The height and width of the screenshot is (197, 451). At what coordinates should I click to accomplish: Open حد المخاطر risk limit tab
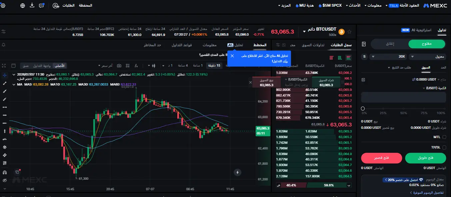click(x=153, y=45)
